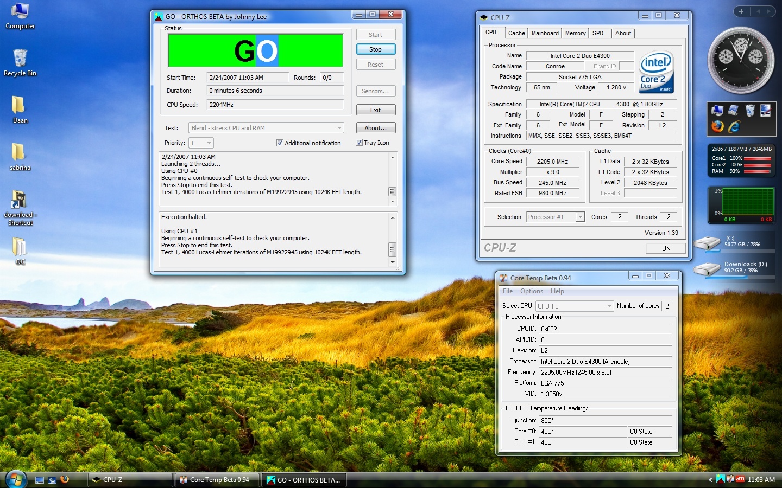Click the Sensors... button in ORTHOS

376,91
